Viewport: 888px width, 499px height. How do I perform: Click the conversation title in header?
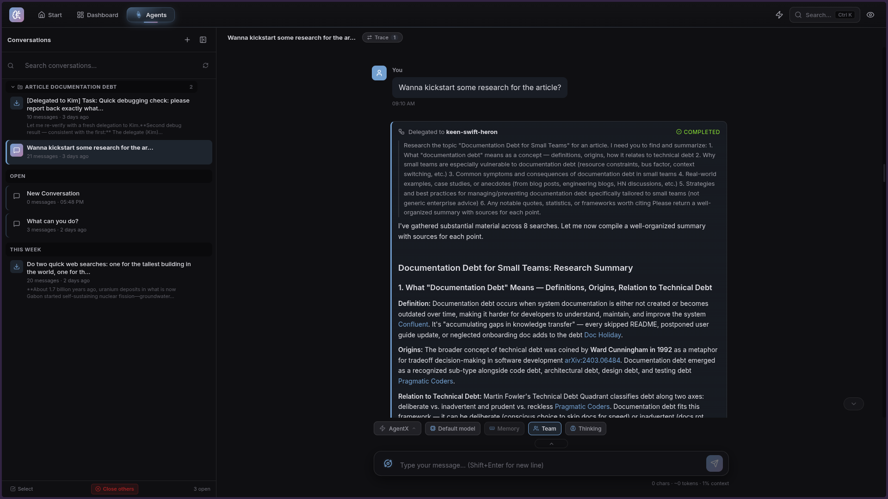291,37
